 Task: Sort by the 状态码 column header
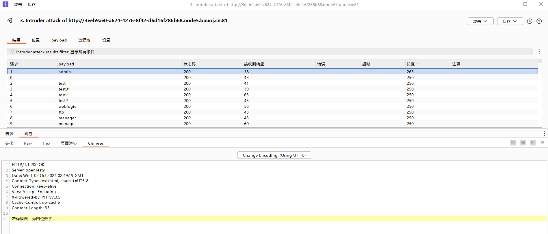point(212,64)
